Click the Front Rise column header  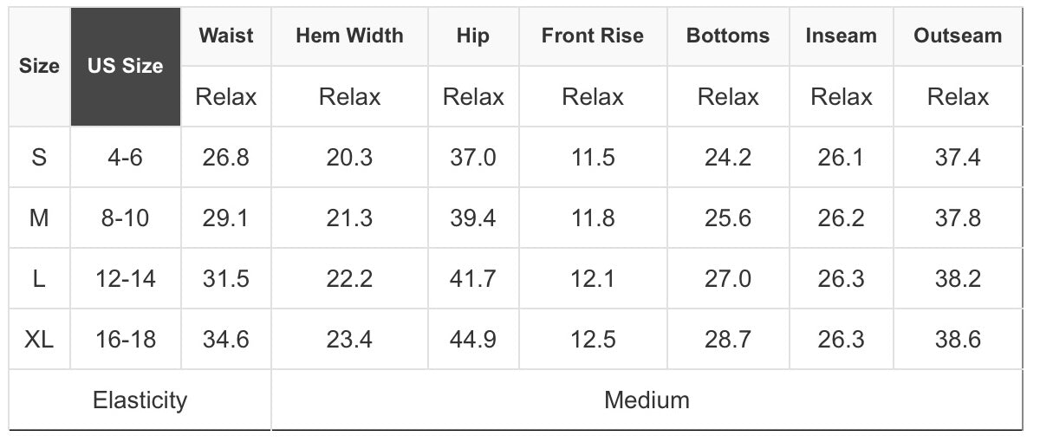(x=593, y=36)
